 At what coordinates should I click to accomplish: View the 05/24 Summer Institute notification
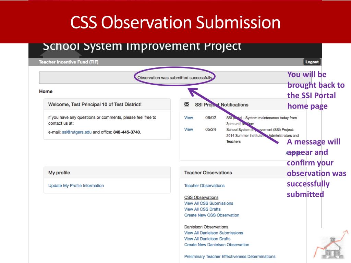pyautogui.click(x=189, y=129)
